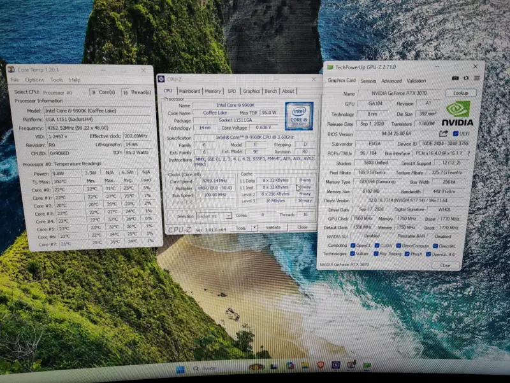Switch to the Graphics tab in CPU-Z
This screenshot has width=510, height=383.
tap(251, 91)
